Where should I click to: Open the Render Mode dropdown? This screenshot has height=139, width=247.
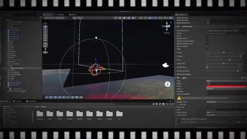click(226, 113)
